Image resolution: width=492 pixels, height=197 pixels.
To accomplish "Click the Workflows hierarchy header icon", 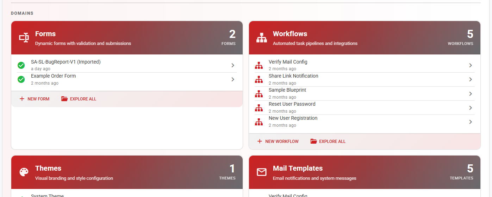I will [x=262, y=38].
